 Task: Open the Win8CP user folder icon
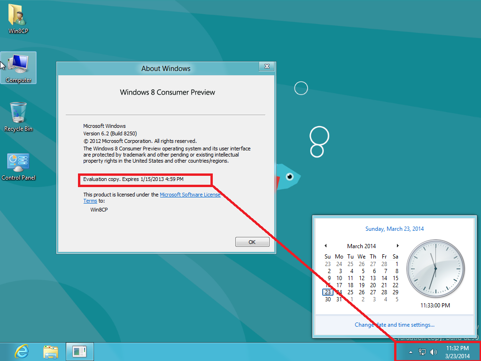coord(18,18)
